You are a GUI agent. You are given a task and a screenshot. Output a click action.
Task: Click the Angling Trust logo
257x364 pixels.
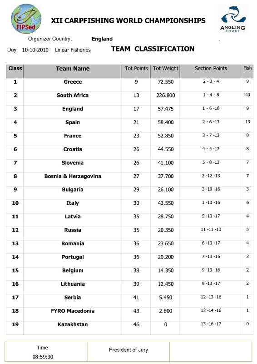pyautogui.click(x=232, y=19)
